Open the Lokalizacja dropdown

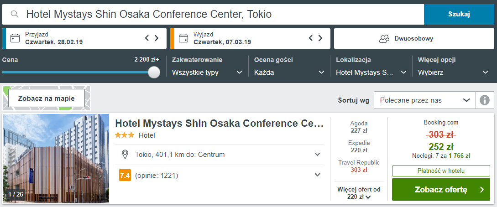(x=371, y=72)
